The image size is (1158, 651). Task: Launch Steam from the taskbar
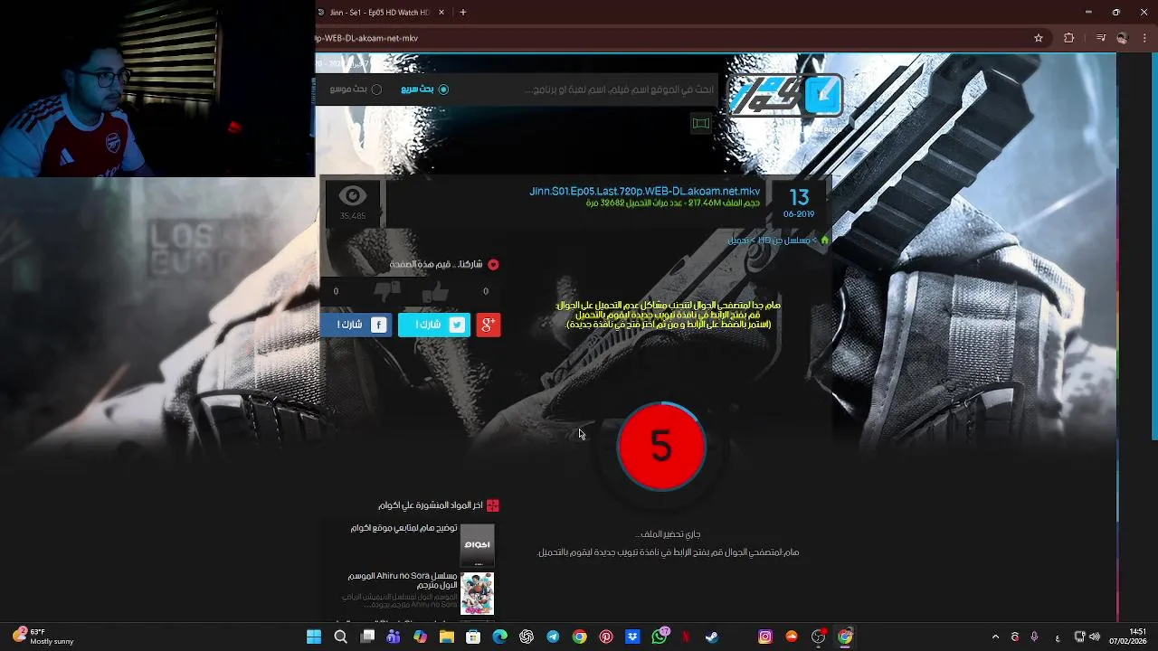click(712, 637)
